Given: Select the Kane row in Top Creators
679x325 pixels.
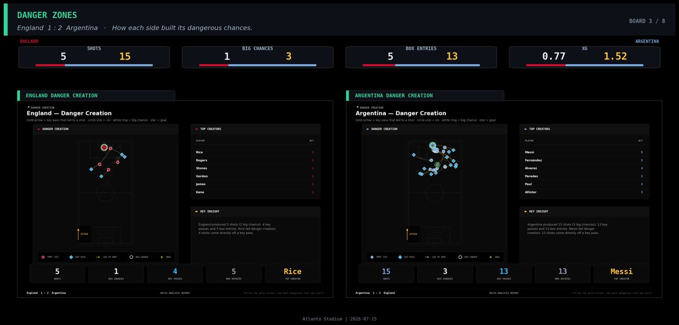Looking at the screenshot, I should [255, 192].
